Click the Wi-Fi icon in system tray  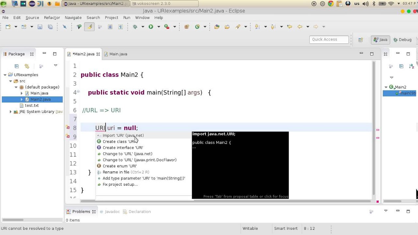[x=391, y=4]
